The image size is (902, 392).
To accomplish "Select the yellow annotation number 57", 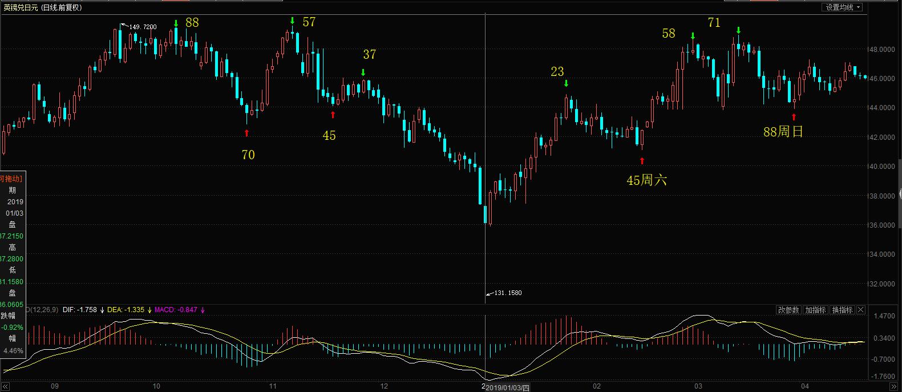I will [309, 22].
